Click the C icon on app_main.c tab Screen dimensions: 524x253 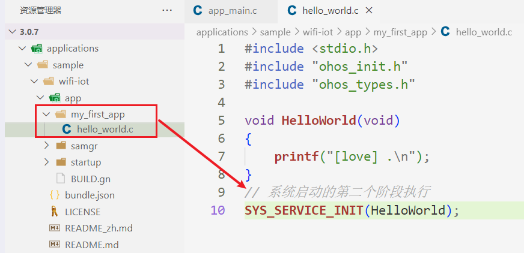(x=197, y=11)
